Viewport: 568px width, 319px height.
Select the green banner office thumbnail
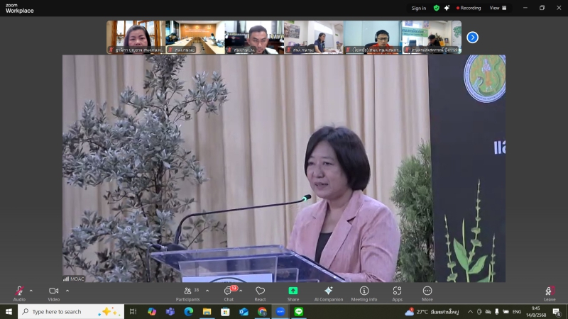click(432, 38)
